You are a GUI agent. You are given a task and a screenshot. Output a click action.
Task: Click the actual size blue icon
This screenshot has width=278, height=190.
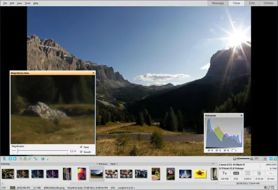271,159
